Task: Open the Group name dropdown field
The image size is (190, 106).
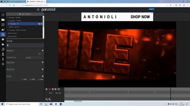Action: click(x=25, y=45)
